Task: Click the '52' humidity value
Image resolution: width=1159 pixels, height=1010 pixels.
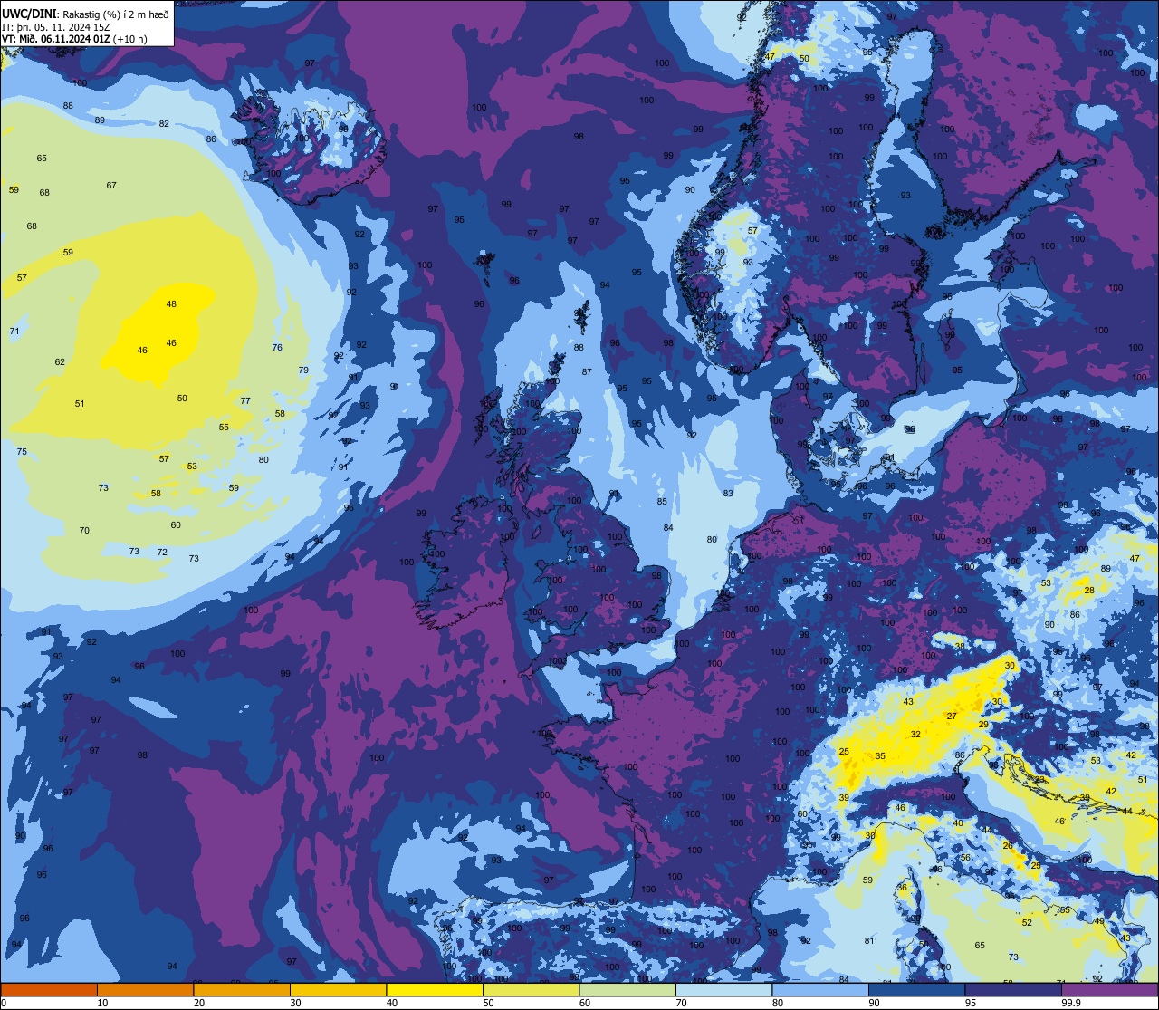Action: coord(1027,923)
